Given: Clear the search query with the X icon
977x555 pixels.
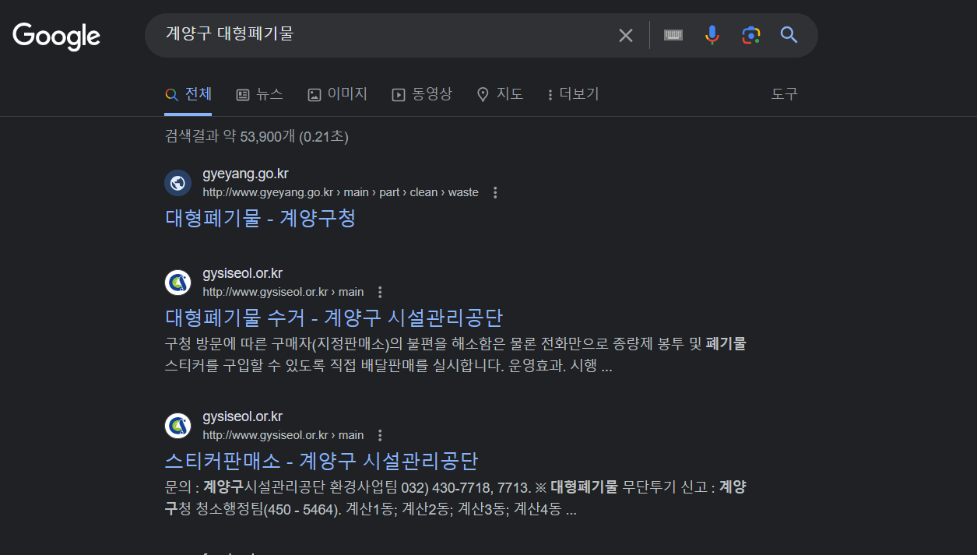Looking at the screenshot, I should pos(625,35).
